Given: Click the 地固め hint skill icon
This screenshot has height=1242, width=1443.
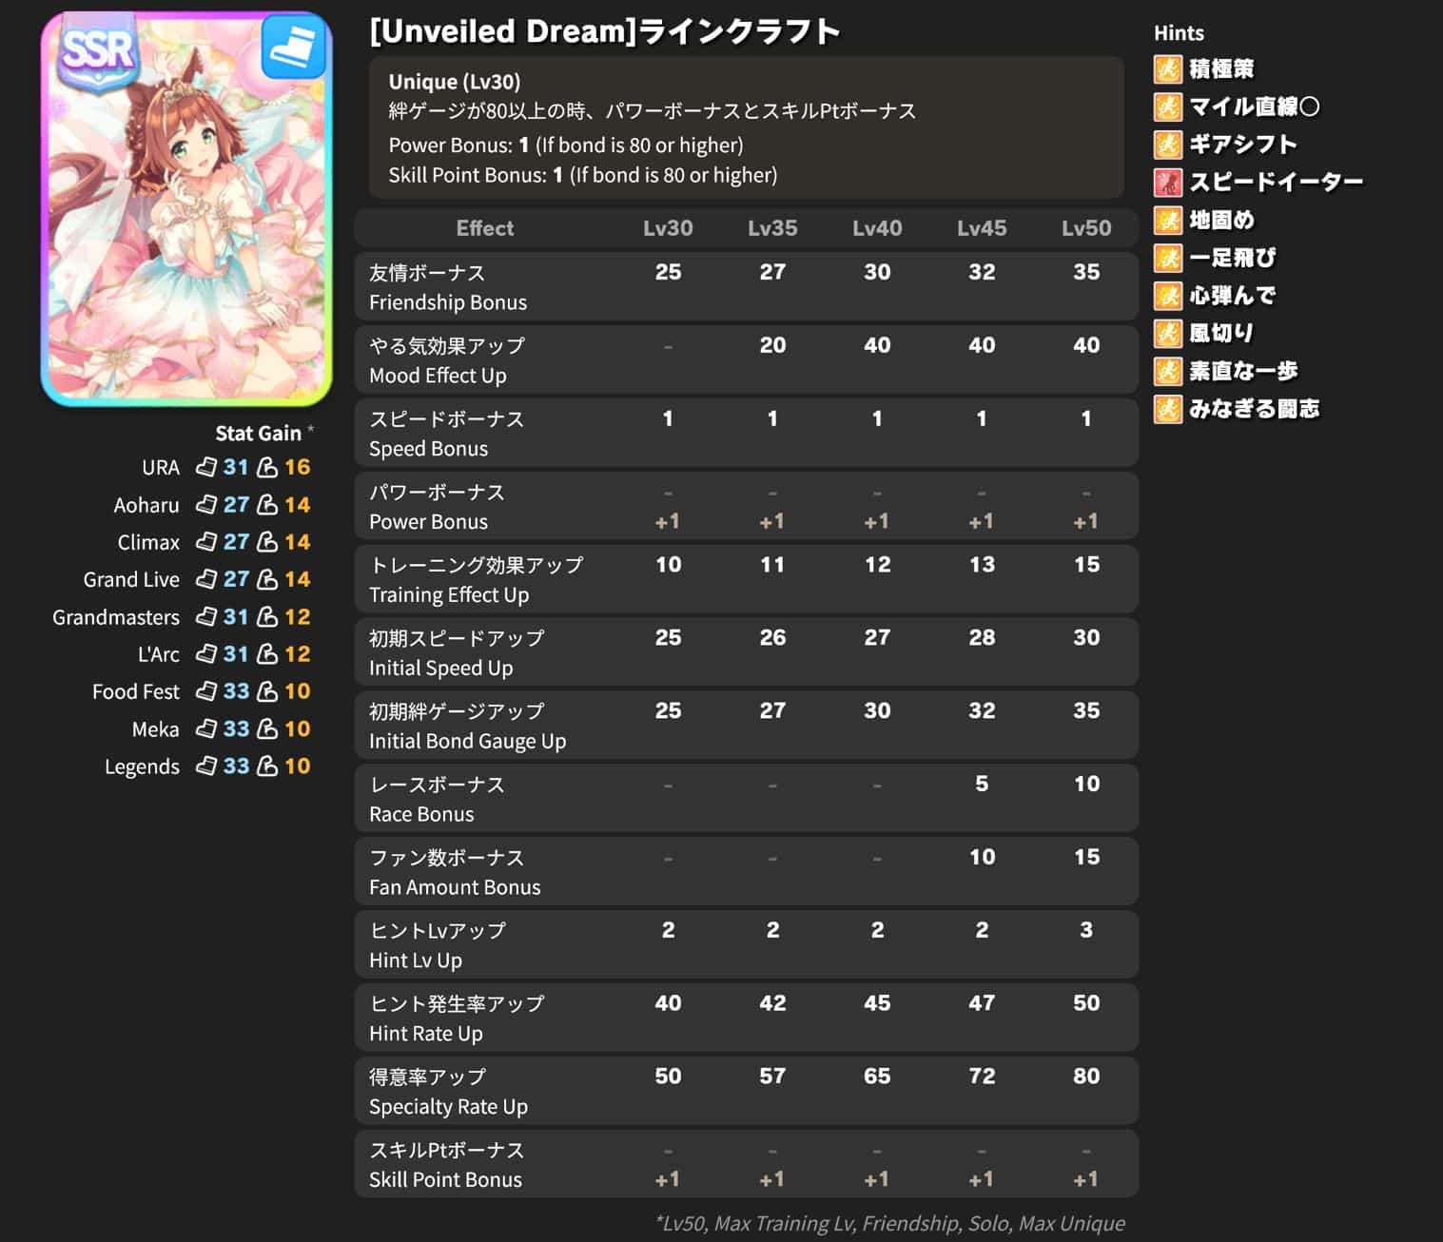Looking at the screenshot, I should tap(1167, 220).
